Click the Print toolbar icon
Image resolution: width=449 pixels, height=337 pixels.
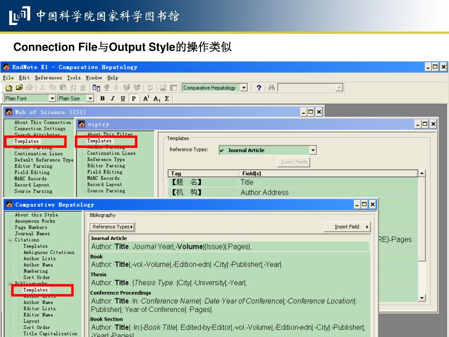(x=29, y=87)
